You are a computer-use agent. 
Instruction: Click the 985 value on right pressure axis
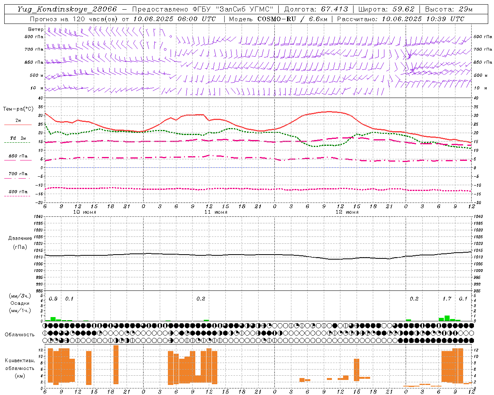[x=478, y=291]
